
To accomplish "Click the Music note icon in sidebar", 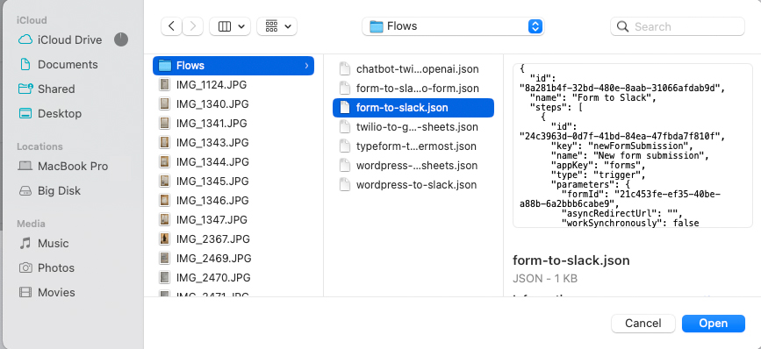I will point(25,243).
